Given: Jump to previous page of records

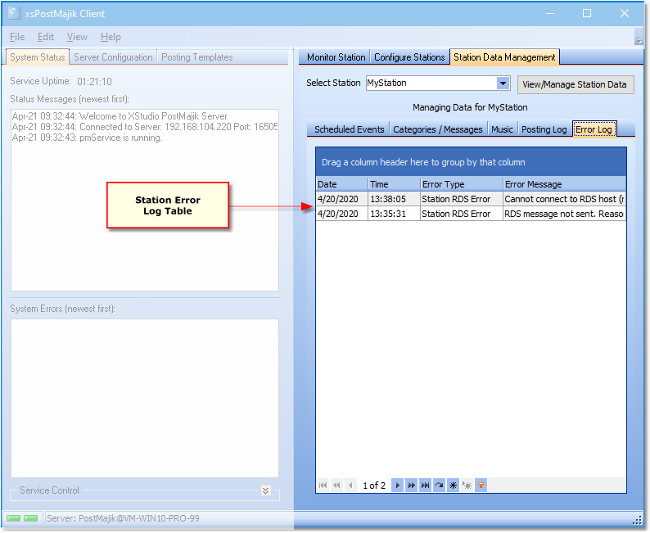Looking at the screenshot, I should [336, 485].
